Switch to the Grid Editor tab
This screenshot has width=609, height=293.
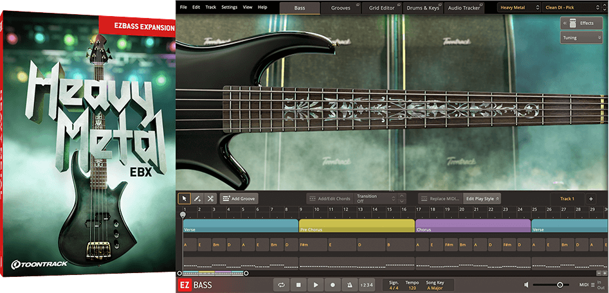point(383,8)
